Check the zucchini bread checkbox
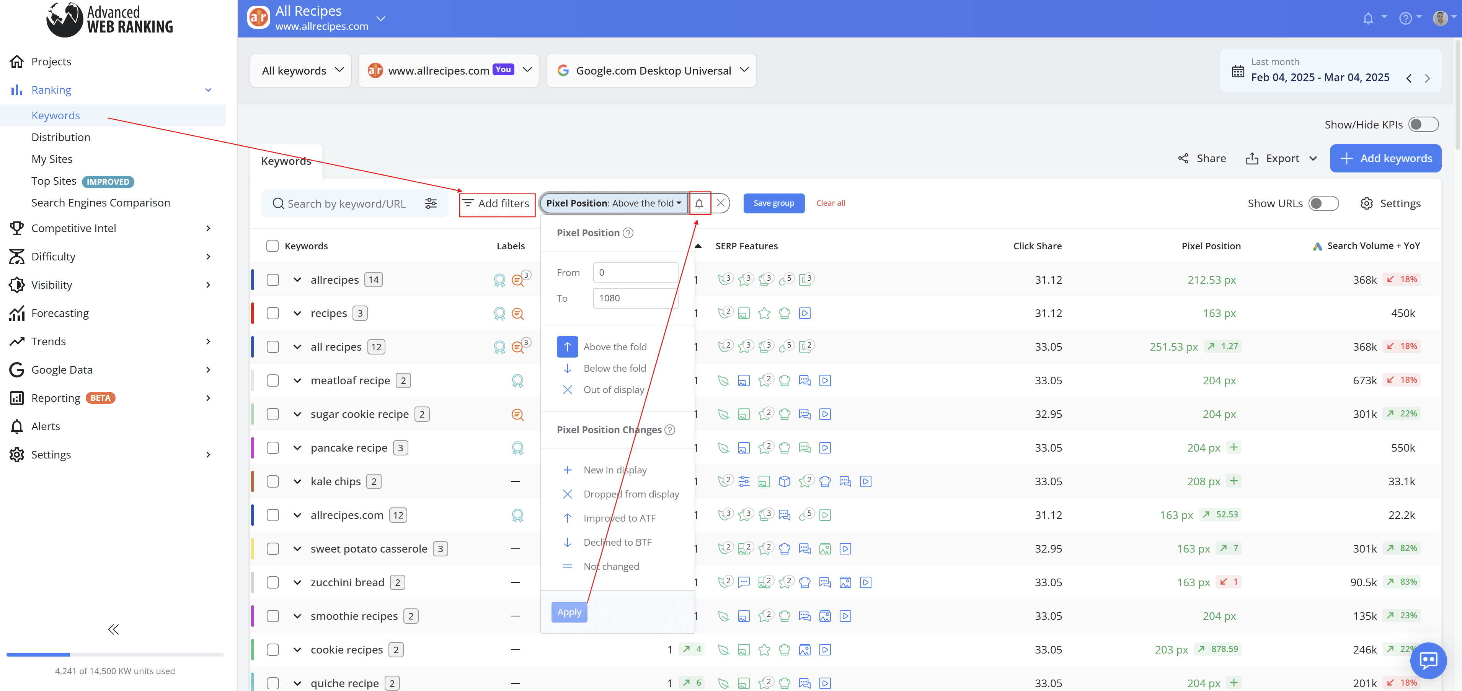Viewport: 1462px width, 691px height. point(272,583)
